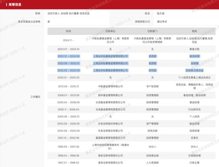
Task: Click 富国基金管理有限公司 employer cell
Action: [x=110, y=138]
